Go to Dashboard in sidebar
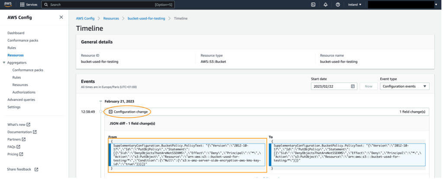This screenshot has height=179, width=443. point(16,33)
